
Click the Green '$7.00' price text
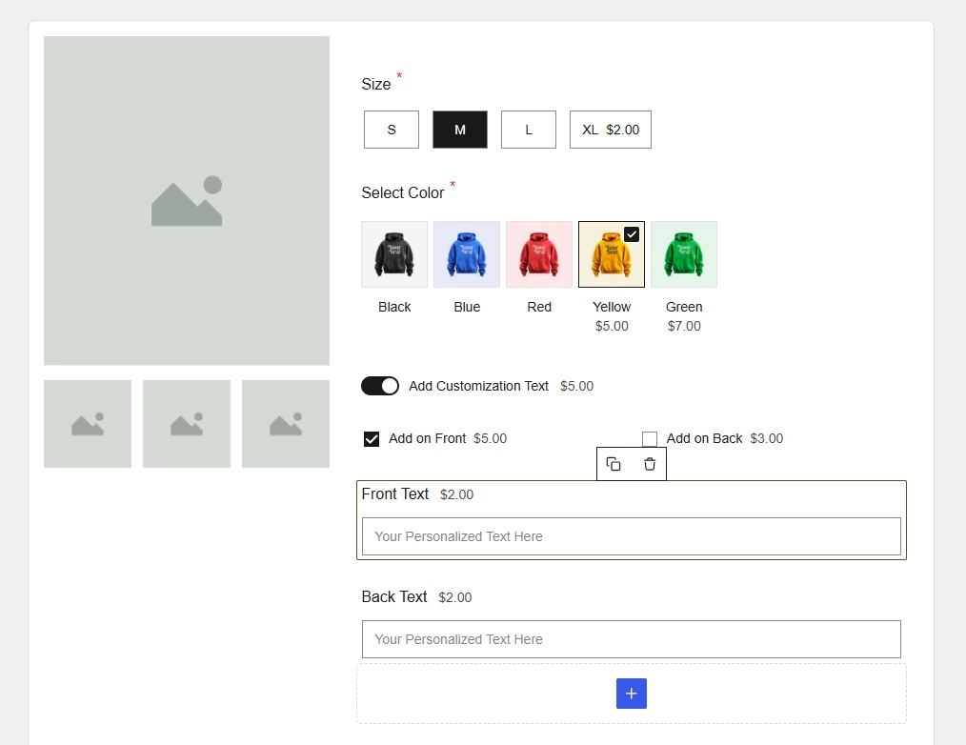(x=684, y=326)
